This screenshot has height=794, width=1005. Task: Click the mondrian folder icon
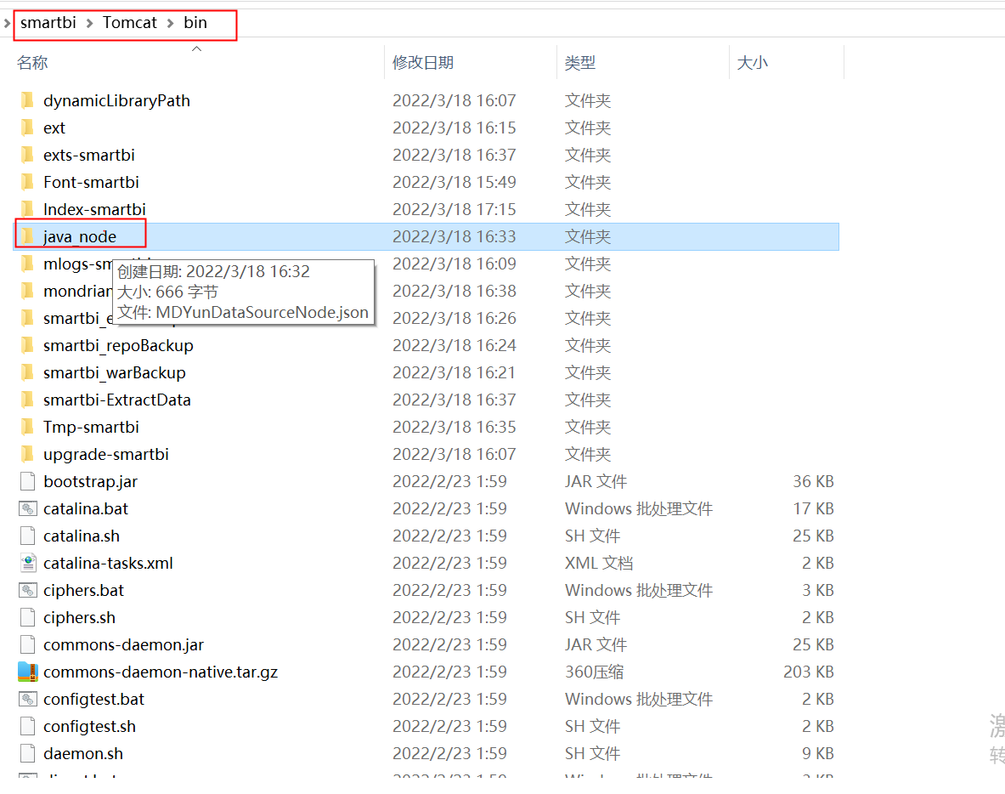coord(27,292)
